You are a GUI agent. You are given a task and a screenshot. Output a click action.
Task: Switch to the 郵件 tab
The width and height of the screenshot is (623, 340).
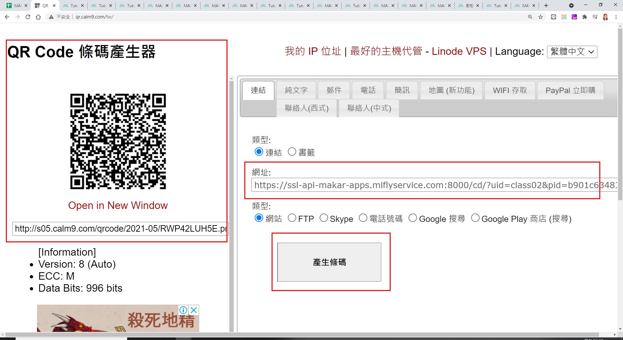[334, 90]
